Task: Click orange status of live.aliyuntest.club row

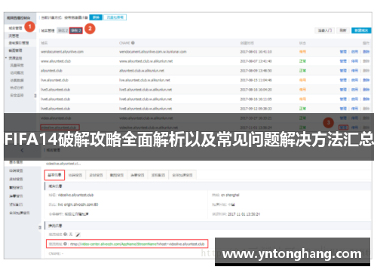Action: [x=302, y=80]
